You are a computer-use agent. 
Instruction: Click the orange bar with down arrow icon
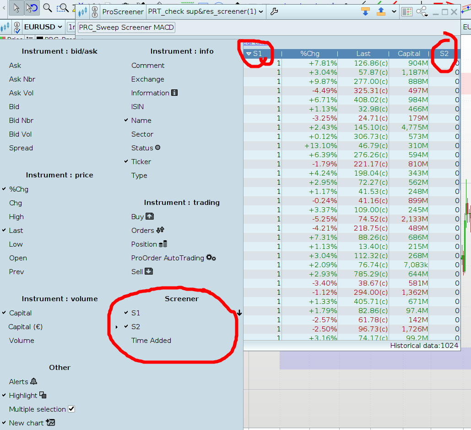[x=365, y=12]
